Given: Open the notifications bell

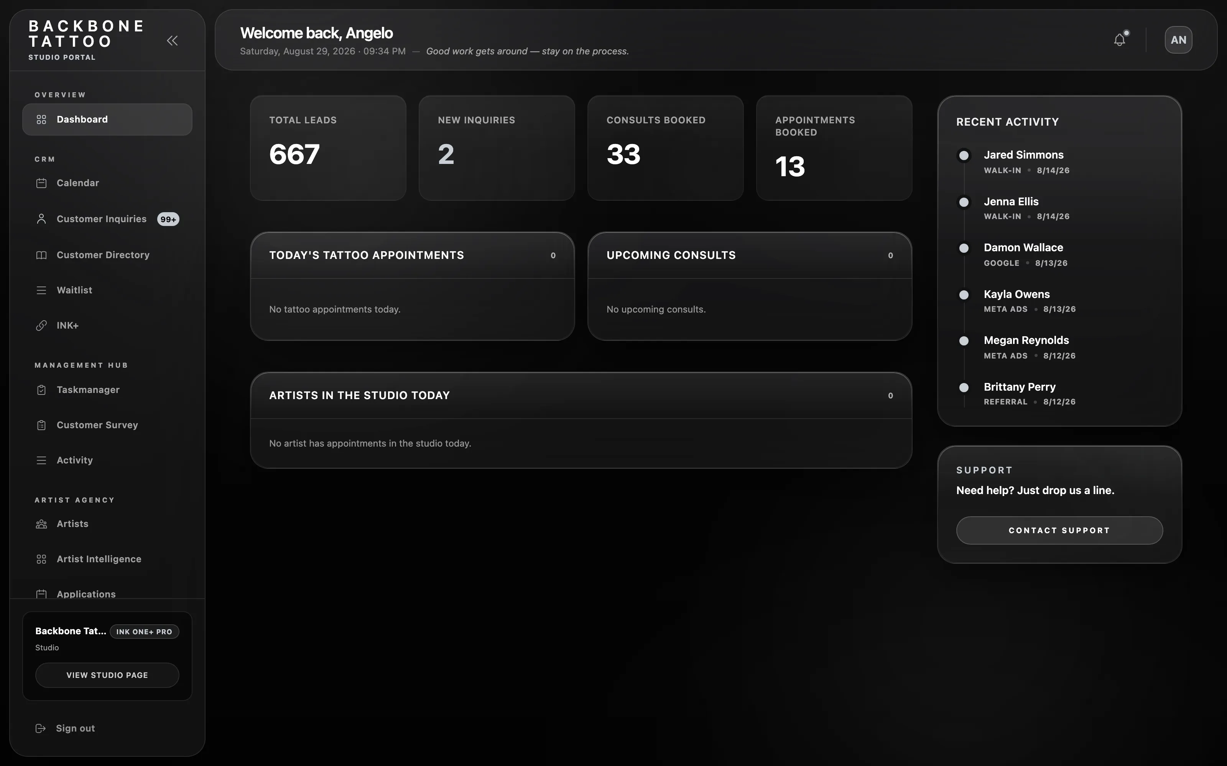Looking at the screenshot, I should [1120, 39].
